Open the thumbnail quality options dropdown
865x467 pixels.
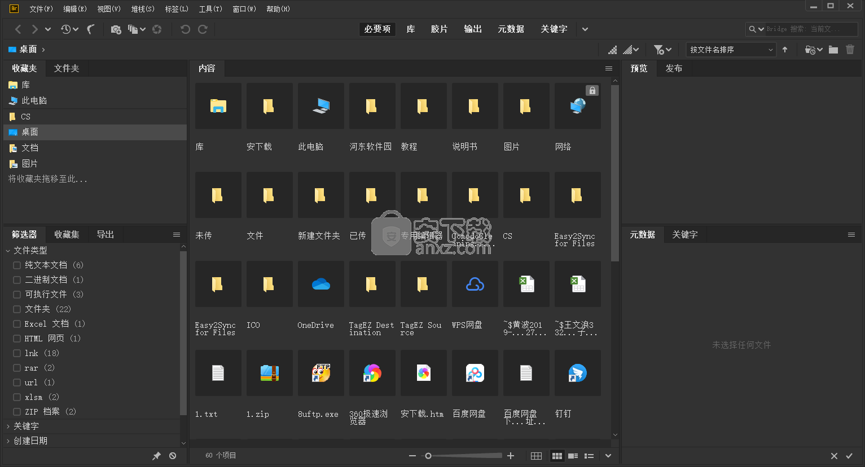pyautogui.click(x=630, y=50)
